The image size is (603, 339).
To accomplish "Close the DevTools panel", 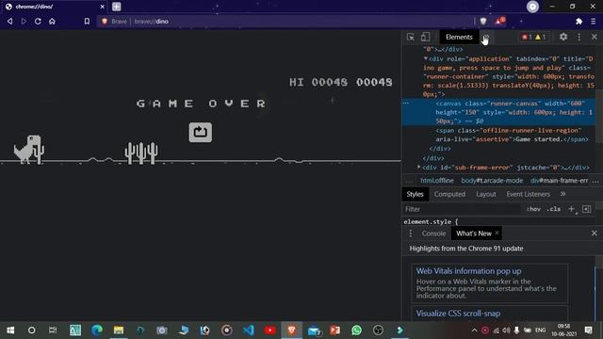I will 595,37.
